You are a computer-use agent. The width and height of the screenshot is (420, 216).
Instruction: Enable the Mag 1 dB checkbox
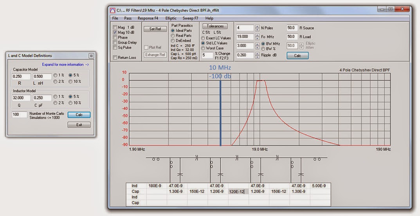click(x=115, y=27)
